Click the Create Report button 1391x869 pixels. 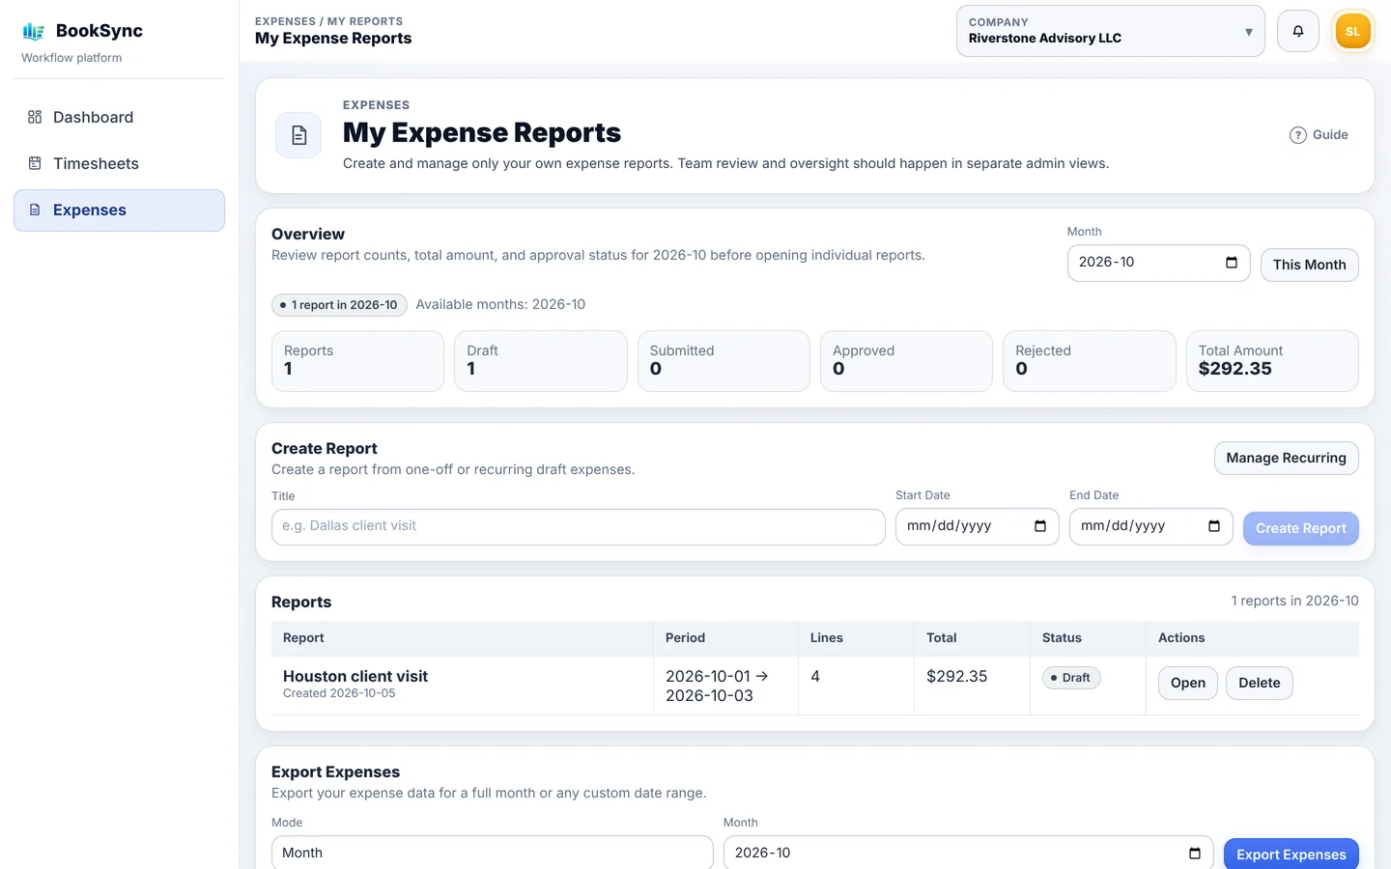(x=1300, y=528)
